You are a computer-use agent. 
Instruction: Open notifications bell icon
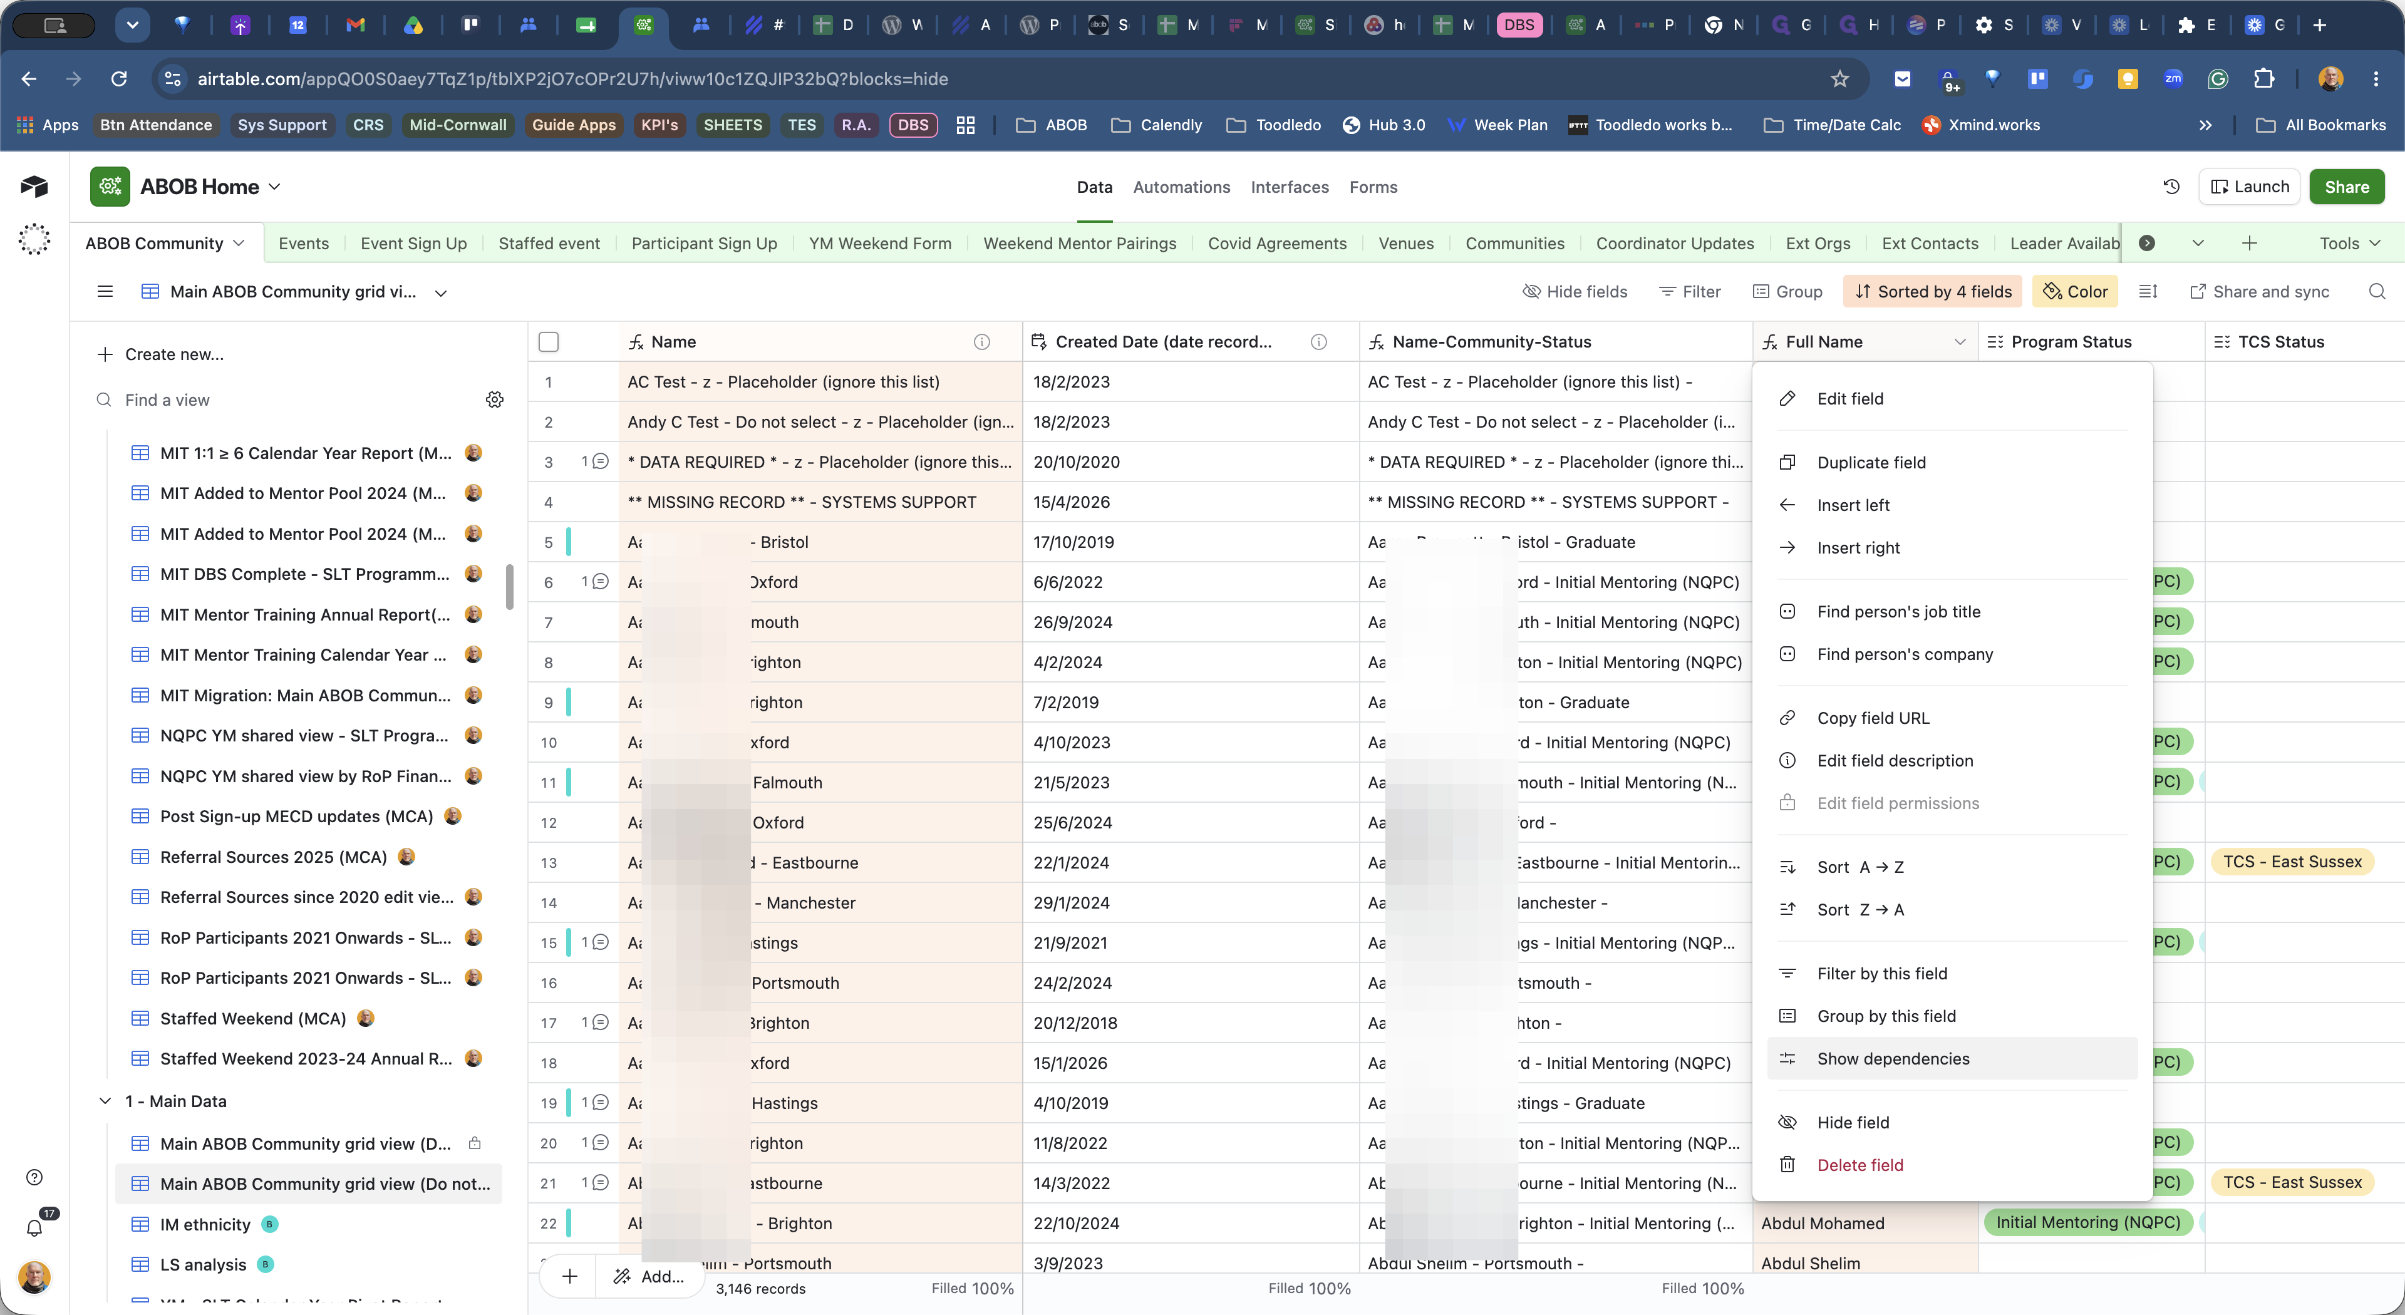pyautogui.click(x=34, y=1228)
